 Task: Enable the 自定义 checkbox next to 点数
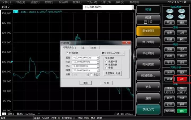click(91, 75)
